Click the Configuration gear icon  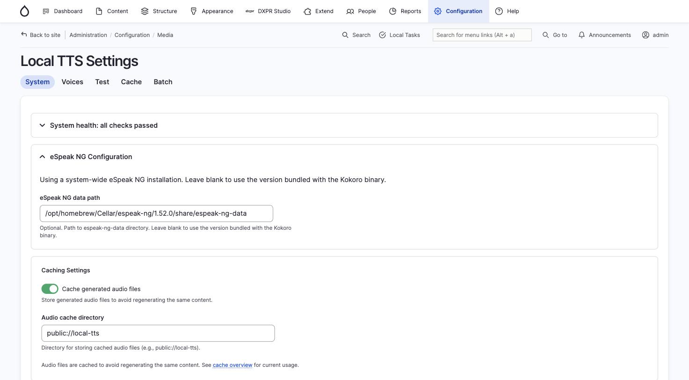coord(438,11)
